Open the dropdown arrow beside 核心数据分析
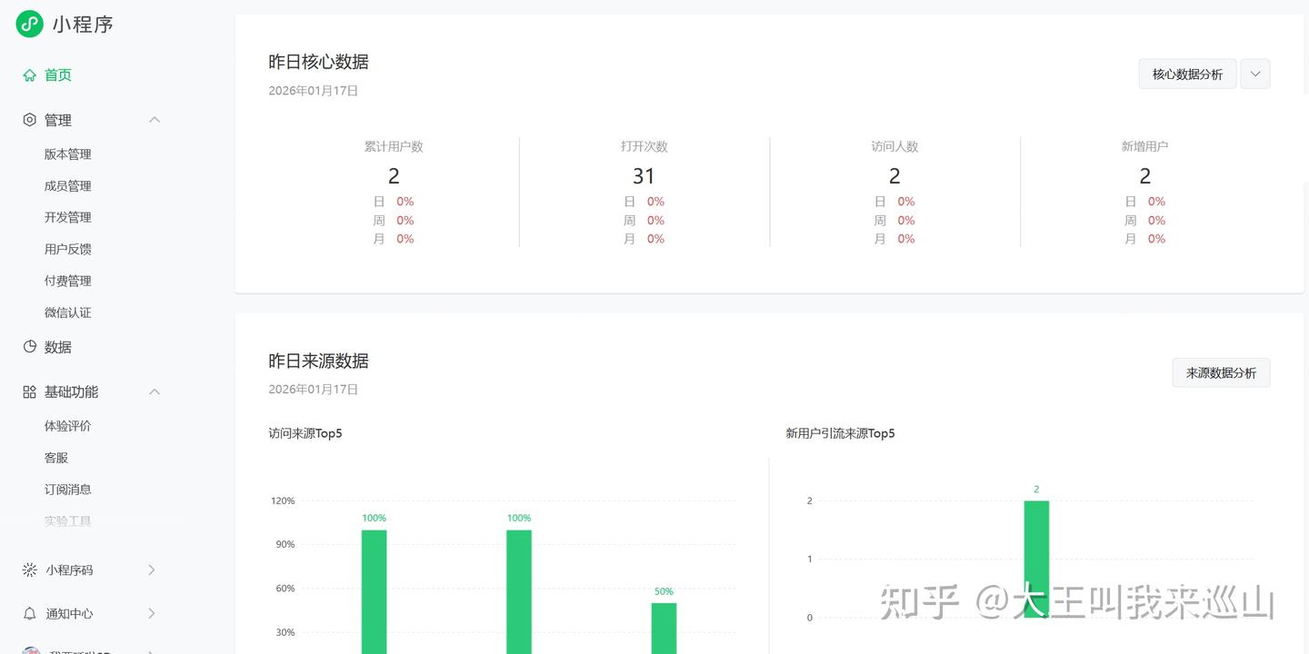Screen dimensions: 1309x654 (x=1255, y=74)
